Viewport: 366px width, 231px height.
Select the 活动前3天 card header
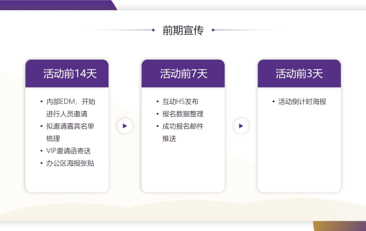(299, 74)
